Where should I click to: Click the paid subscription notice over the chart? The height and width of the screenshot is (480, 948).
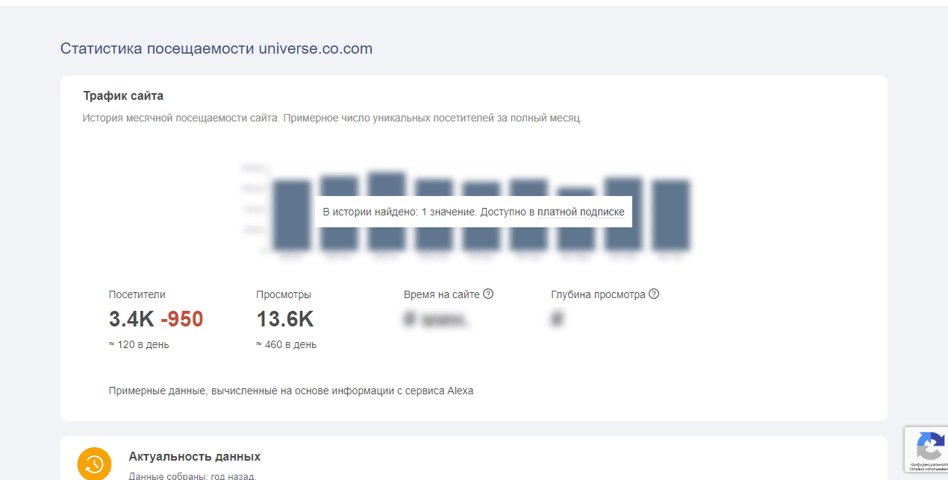473,212
